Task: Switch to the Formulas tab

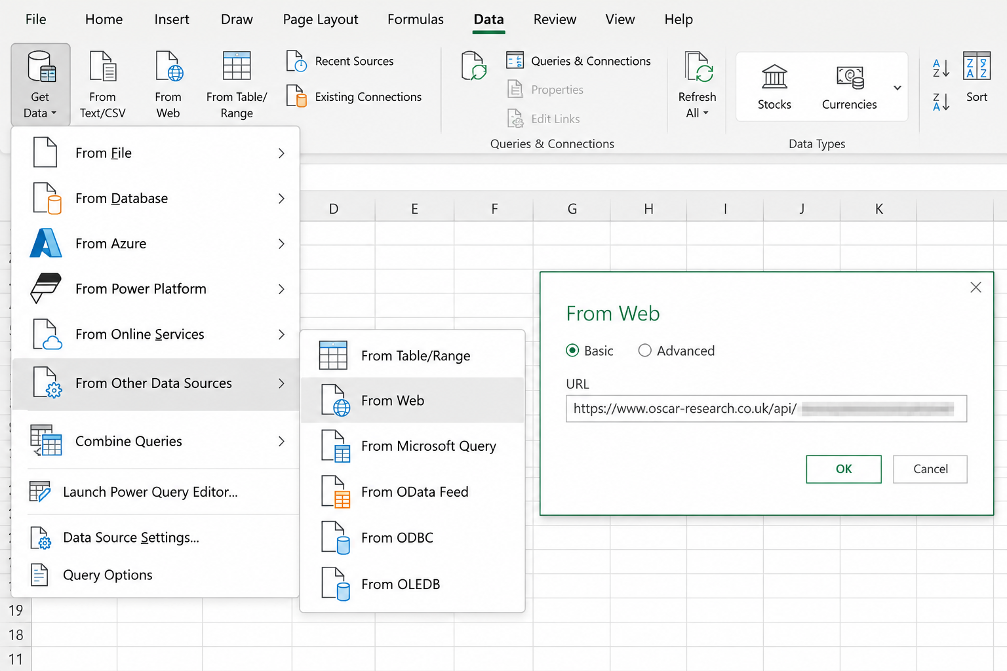Action: pos(416,19)
